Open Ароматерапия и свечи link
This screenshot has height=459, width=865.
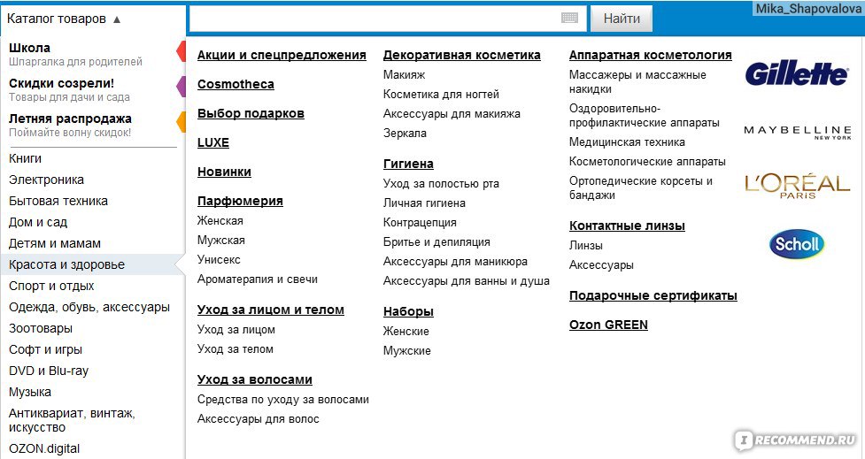pos(258,279)
